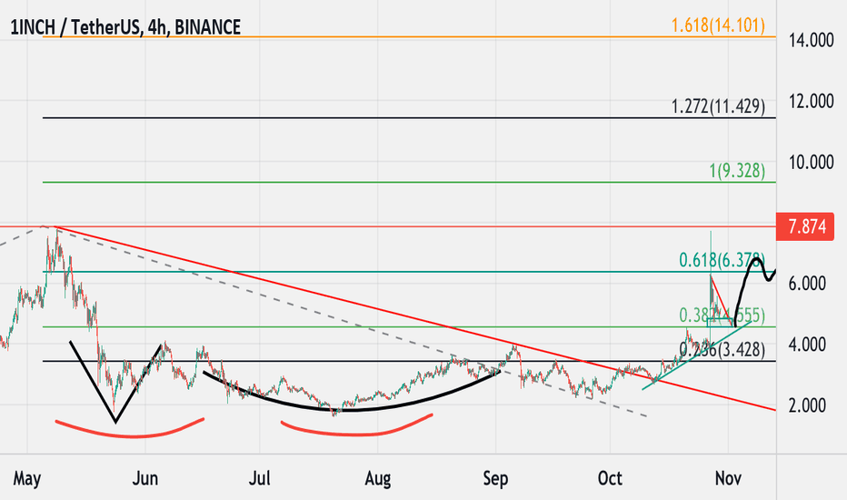Click the 2.000 price axis value
This screenshot has height=500, width=847.
coord(807,405)
